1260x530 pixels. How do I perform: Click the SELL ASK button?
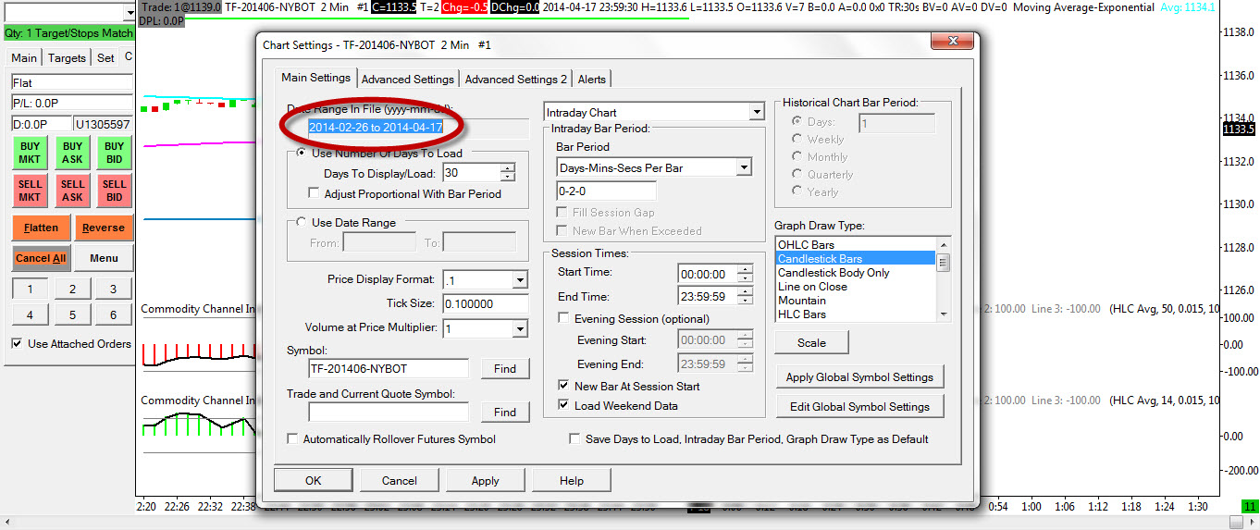pyautogui.click(x=72, y=191)
